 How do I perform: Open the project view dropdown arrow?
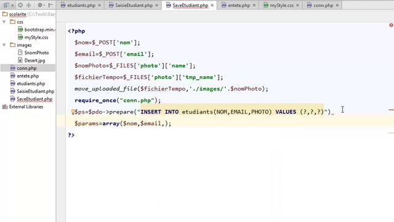tap(12, 6)
